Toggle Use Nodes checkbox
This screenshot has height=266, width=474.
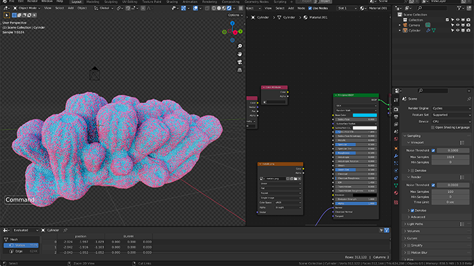(310, 8)
